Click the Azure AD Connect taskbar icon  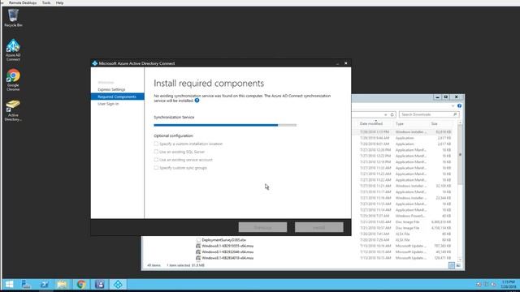pos(118,284)
